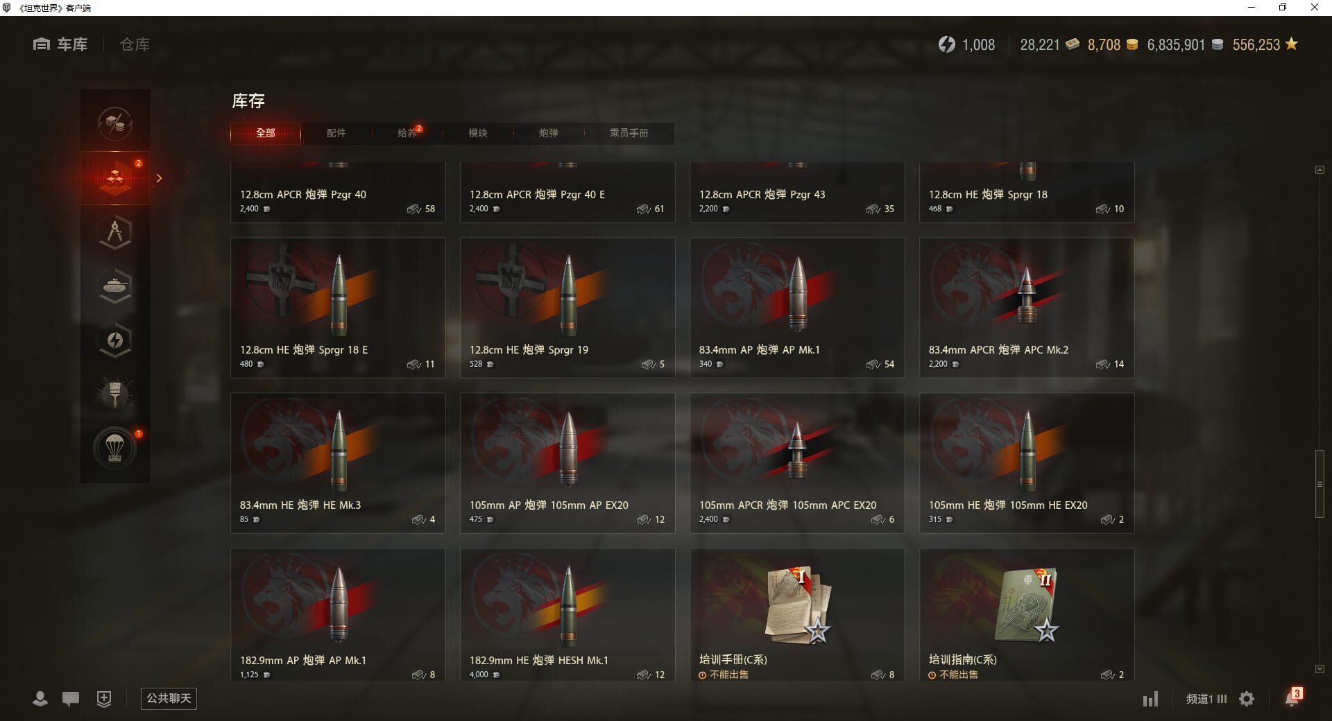The width and height of the screenshot is (1332, 721).
Task: Select the 乘员手册 tab
Action: (629, 133)
